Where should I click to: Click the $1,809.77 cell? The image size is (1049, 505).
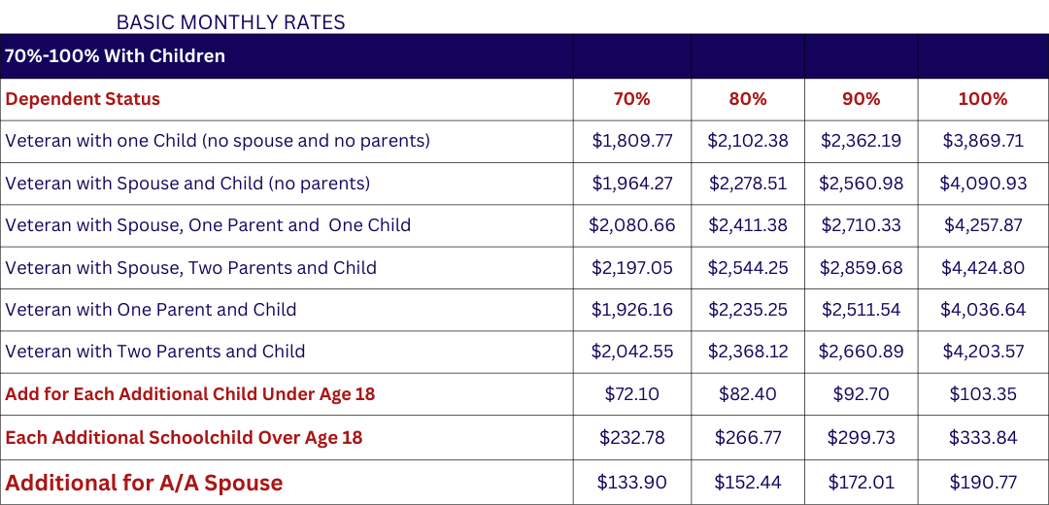pos(632,141)
